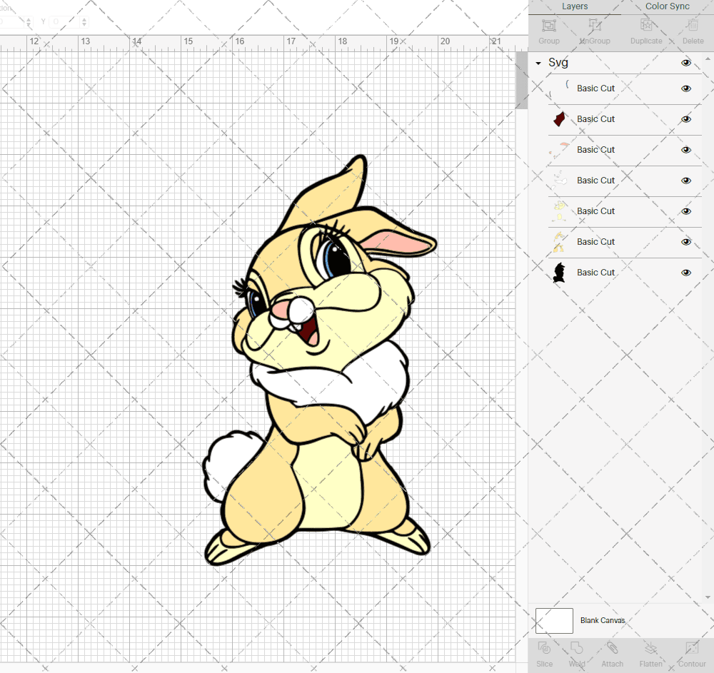Viewport: 714px width, 673px height.
Task: Select the Attach paperclip tool
Action: pyautogui.click(x=612, y=648)
